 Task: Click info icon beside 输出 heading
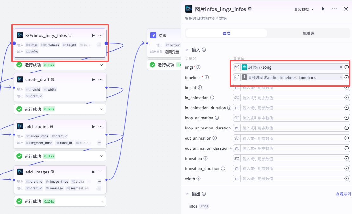(x=204, y=194)
